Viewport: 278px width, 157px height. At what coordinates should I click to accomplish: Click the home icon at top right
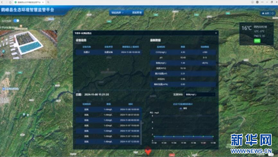tap(263, 13)
